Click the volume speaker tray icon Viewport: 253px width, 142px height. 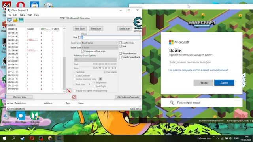pos(230,138)
